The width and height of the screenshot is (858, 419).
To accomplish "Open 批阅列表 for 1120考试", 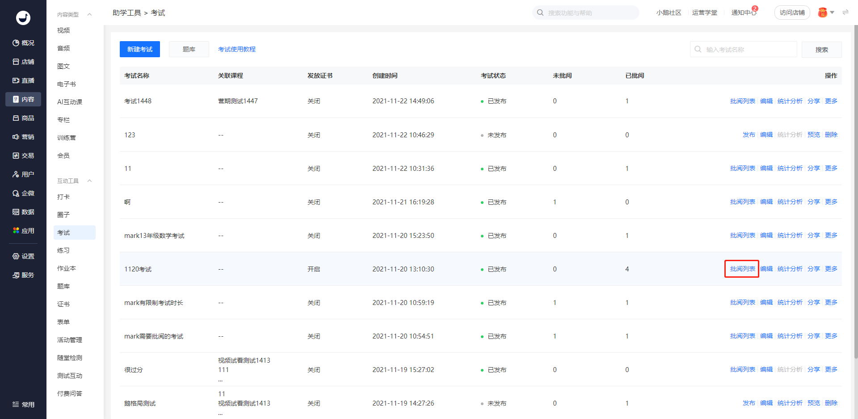I will pyautogui.click(x=742, y=269).
